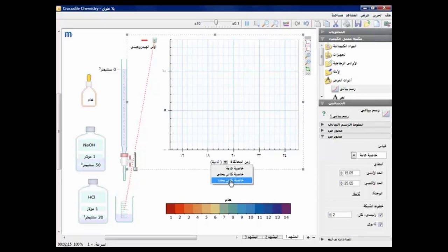The width and height of the screenshot is (448, 252).
Task: Click graph zoom-in magnifier on graph side
Action: pyautogui.click(x=308, y=56)
